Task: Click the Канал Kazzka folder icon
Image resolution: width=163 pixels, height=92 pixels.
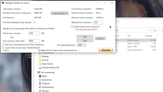Action: (x=40, y=64)
